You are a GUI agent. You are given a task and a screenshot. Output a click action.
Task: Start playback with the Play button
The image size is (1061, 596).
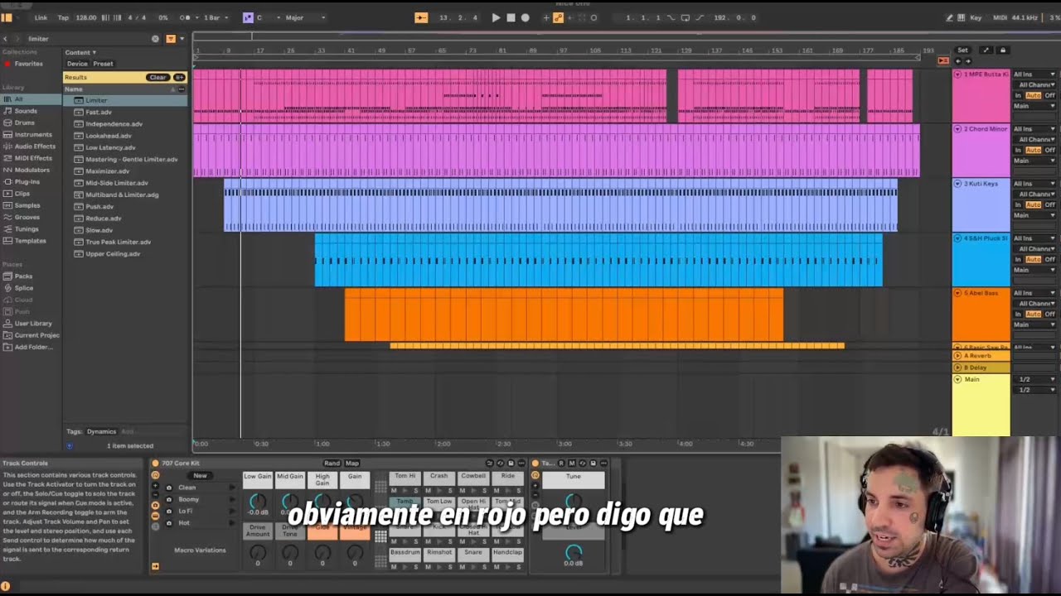[x=496, y=17]
